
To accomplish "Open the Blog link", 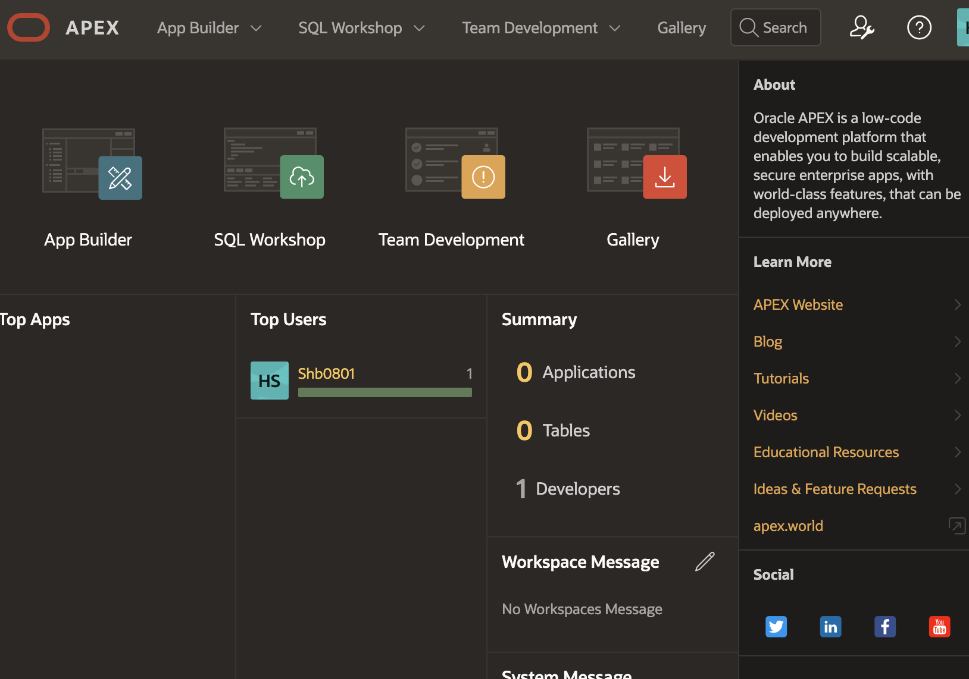I will coord(768,341).
